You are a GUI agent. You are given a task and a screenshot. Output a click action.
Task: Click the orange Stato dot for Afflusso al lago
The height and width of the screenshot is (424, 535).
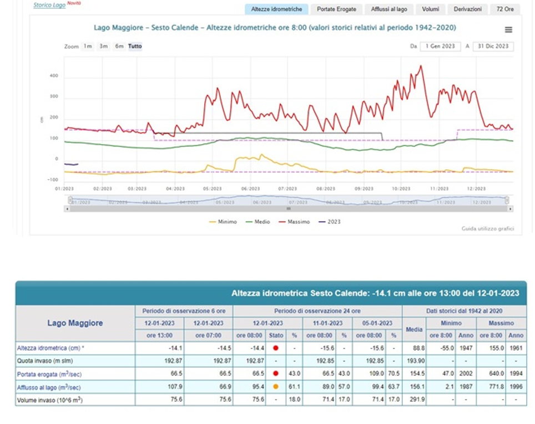[276, 386]
